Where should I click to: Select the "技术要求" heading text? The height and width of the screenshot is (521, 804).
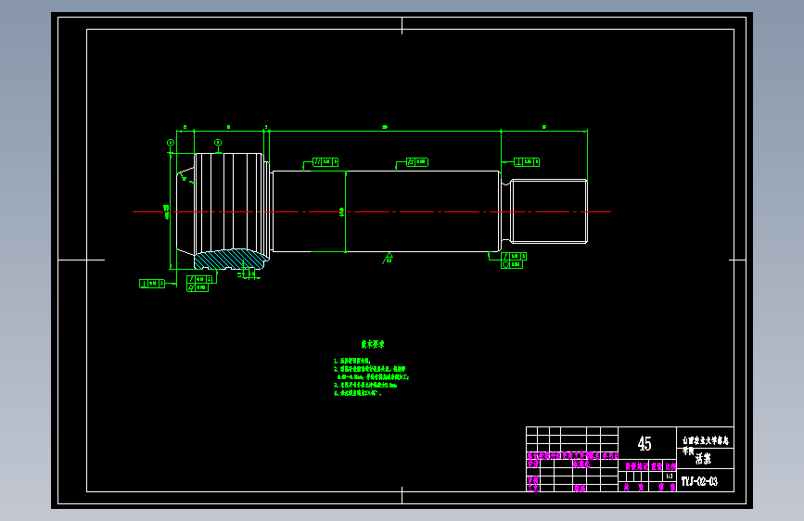point(373,345)
